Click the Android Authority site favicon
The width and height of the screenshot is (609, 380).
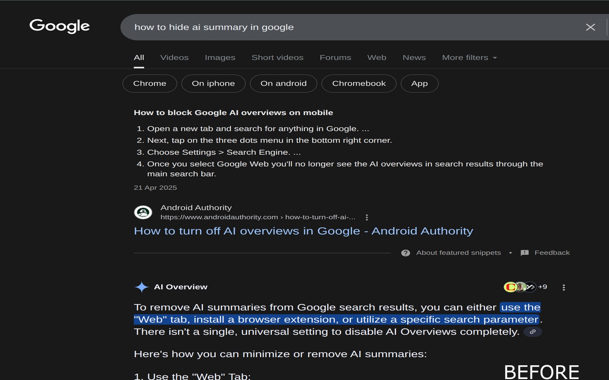[x=143, y=212]
